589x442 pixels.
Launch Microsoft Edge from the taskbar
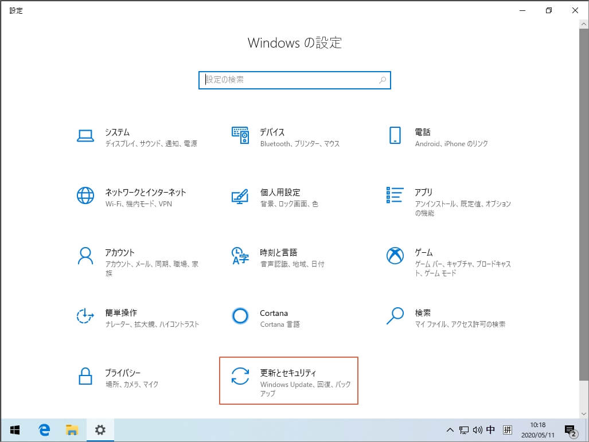44,429
